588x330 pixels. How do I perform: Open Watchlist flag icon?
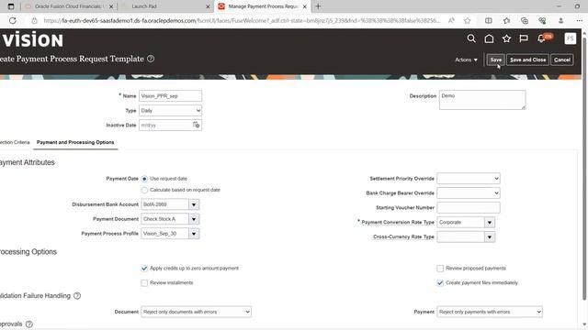tap(524, 38)
